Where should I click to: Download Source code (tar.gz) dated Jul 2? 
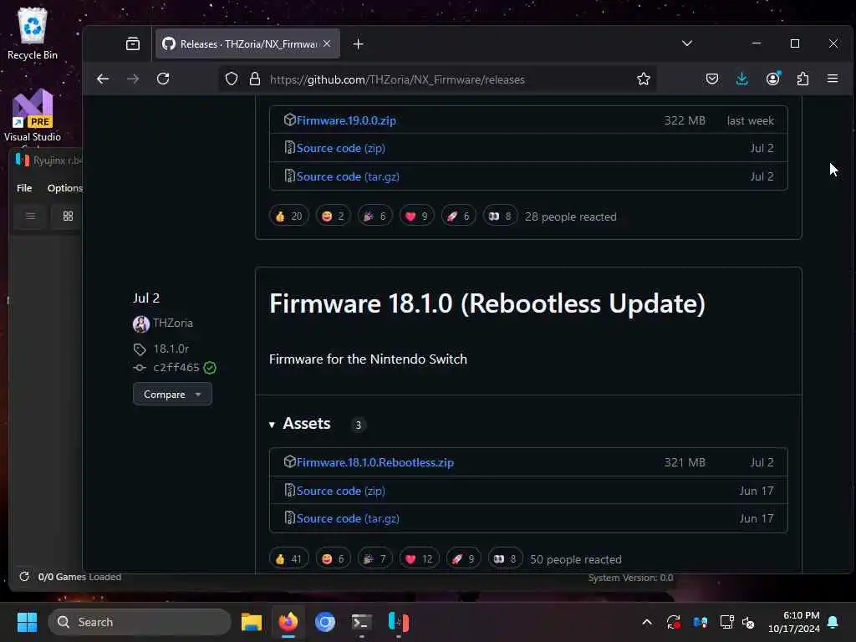pyautogui.click(x=348, y=176)
